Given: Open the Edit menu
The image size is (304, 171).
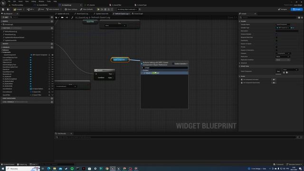Looking at the screenshot, I should (x=14, y=1).
